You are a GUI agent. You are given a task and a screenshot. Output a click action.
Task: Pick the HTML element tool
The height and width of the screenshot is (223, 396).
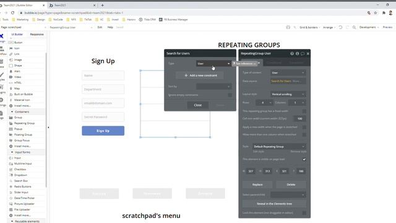click(x=18, y=82)
